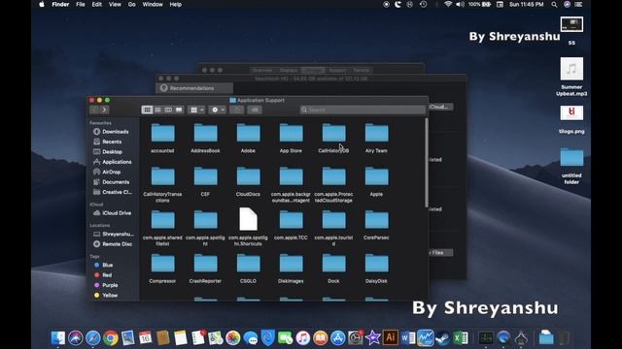Filter by the Yellow tag
The height and width of the screenshot is (349, 622).
[x=106, y=295]
